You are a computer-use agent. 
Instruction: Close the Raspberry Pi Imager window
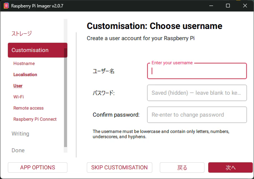tap(245, 6)
